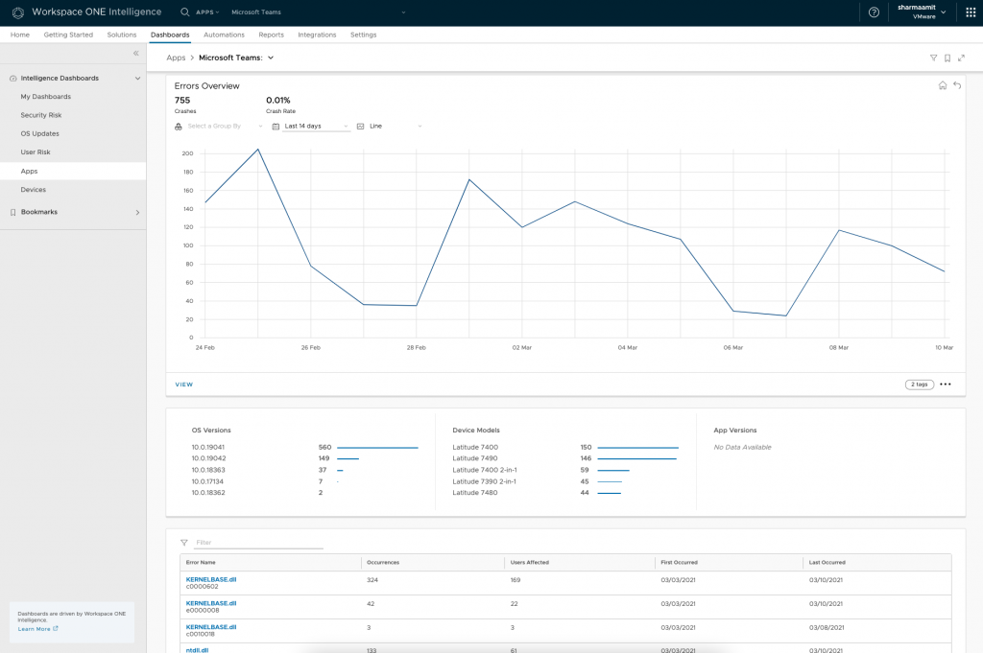Open the apps grid launcher icon
The width and height of the screenshot is (983, 653).
click(x=970, y=12)
